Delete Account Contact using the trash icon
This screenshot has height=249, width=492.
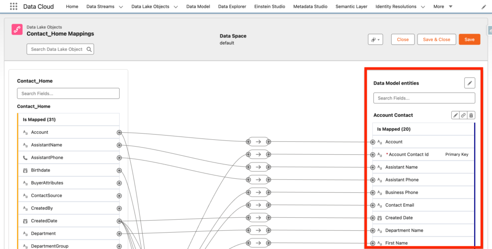click(471, 115)
